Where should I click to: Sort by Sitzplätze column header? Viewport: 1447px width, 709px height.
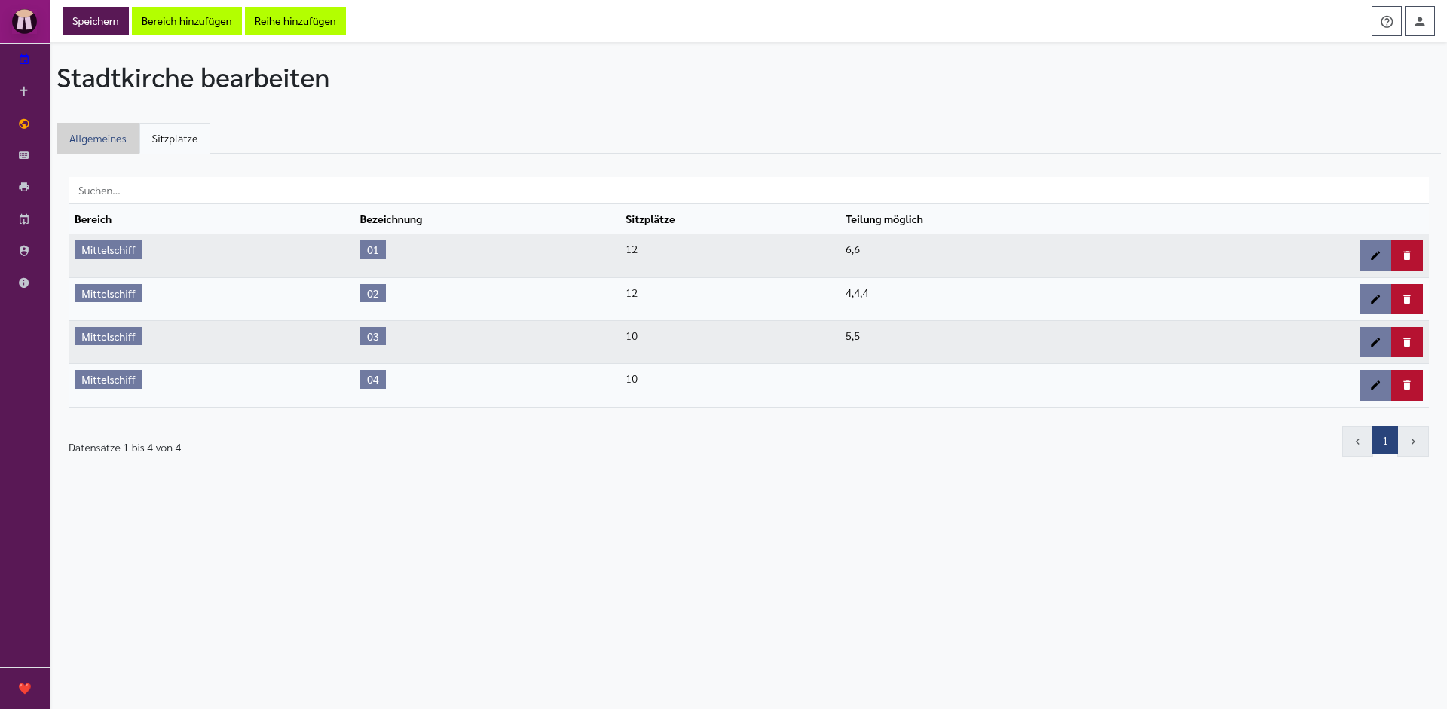pos(650,219)
